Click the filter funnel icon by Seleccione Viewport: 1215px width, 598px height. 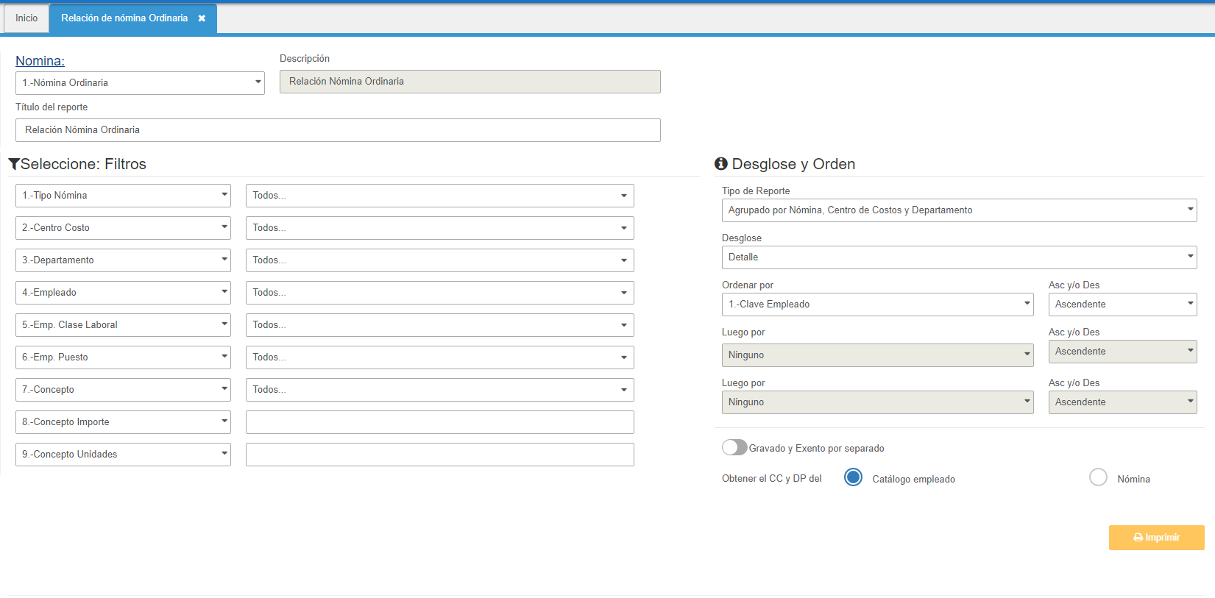(x=14, y=164)
